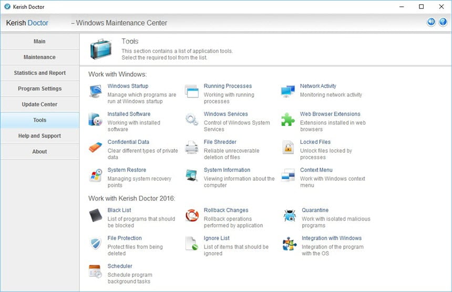Click 'Work with isolated malicious programs' text
This screenshot has height=292, width=452.
(x=336, y=222)
